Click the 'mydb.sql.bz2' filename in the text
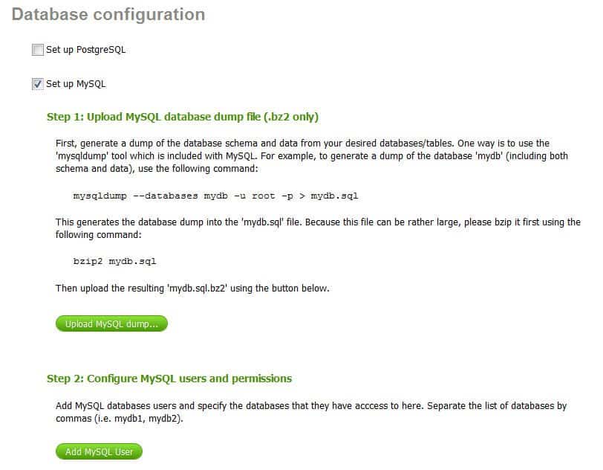603x470 pixels. click(198, 288)
